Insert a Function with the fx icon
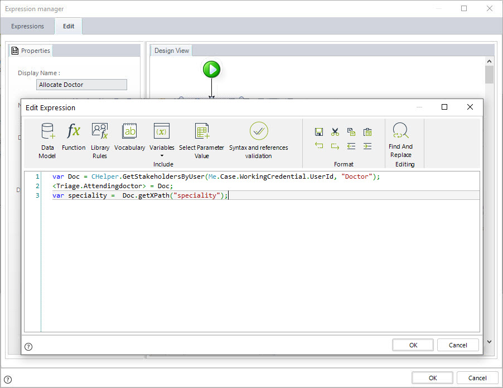Viewport: 503px width, 388px height. [74, 137]
